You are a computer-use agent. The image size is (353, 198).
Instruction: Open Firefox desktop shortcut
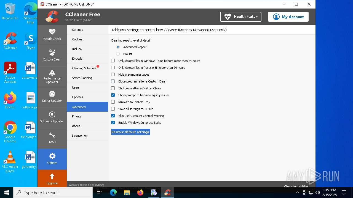coord(10,100)
